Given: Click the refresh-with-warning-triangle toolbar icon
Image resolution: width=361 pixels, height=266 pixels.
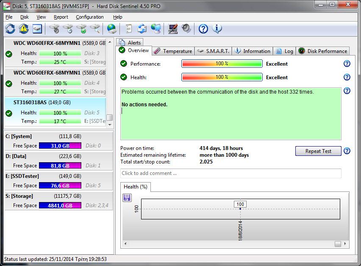Looking at the screenshot, I should (x=24, y=29).
